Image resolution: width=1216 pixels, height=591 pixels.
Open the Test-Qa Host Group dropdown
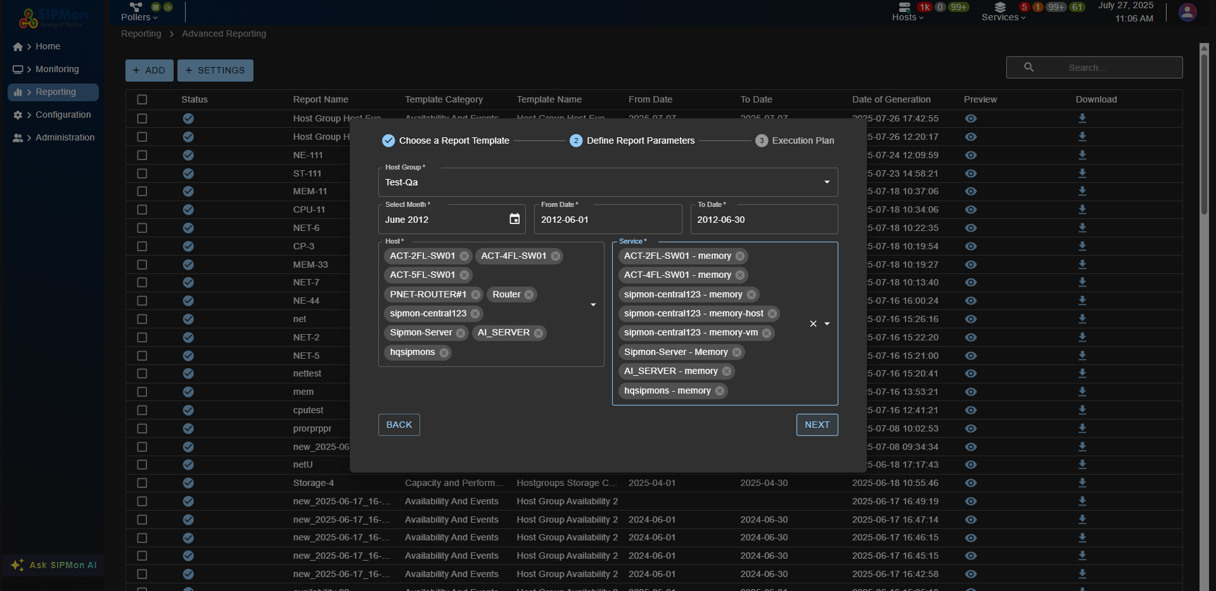(x=826, y=182)
